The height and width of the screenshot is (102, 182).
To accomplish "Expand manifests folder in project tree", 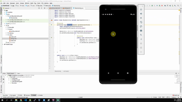I will coord(5,12).
